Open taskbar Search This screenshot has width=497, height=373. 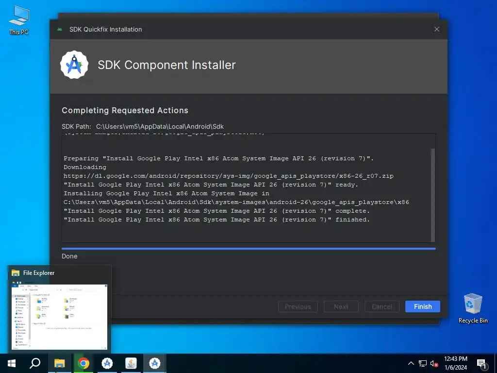[35, 363]
